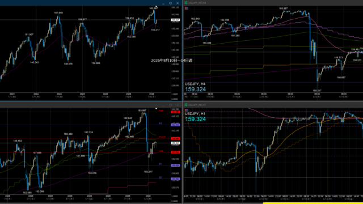Open the red-blue one-click trading panel on H4 chart
Screen dimensions: 363x204
click(187, 8)
